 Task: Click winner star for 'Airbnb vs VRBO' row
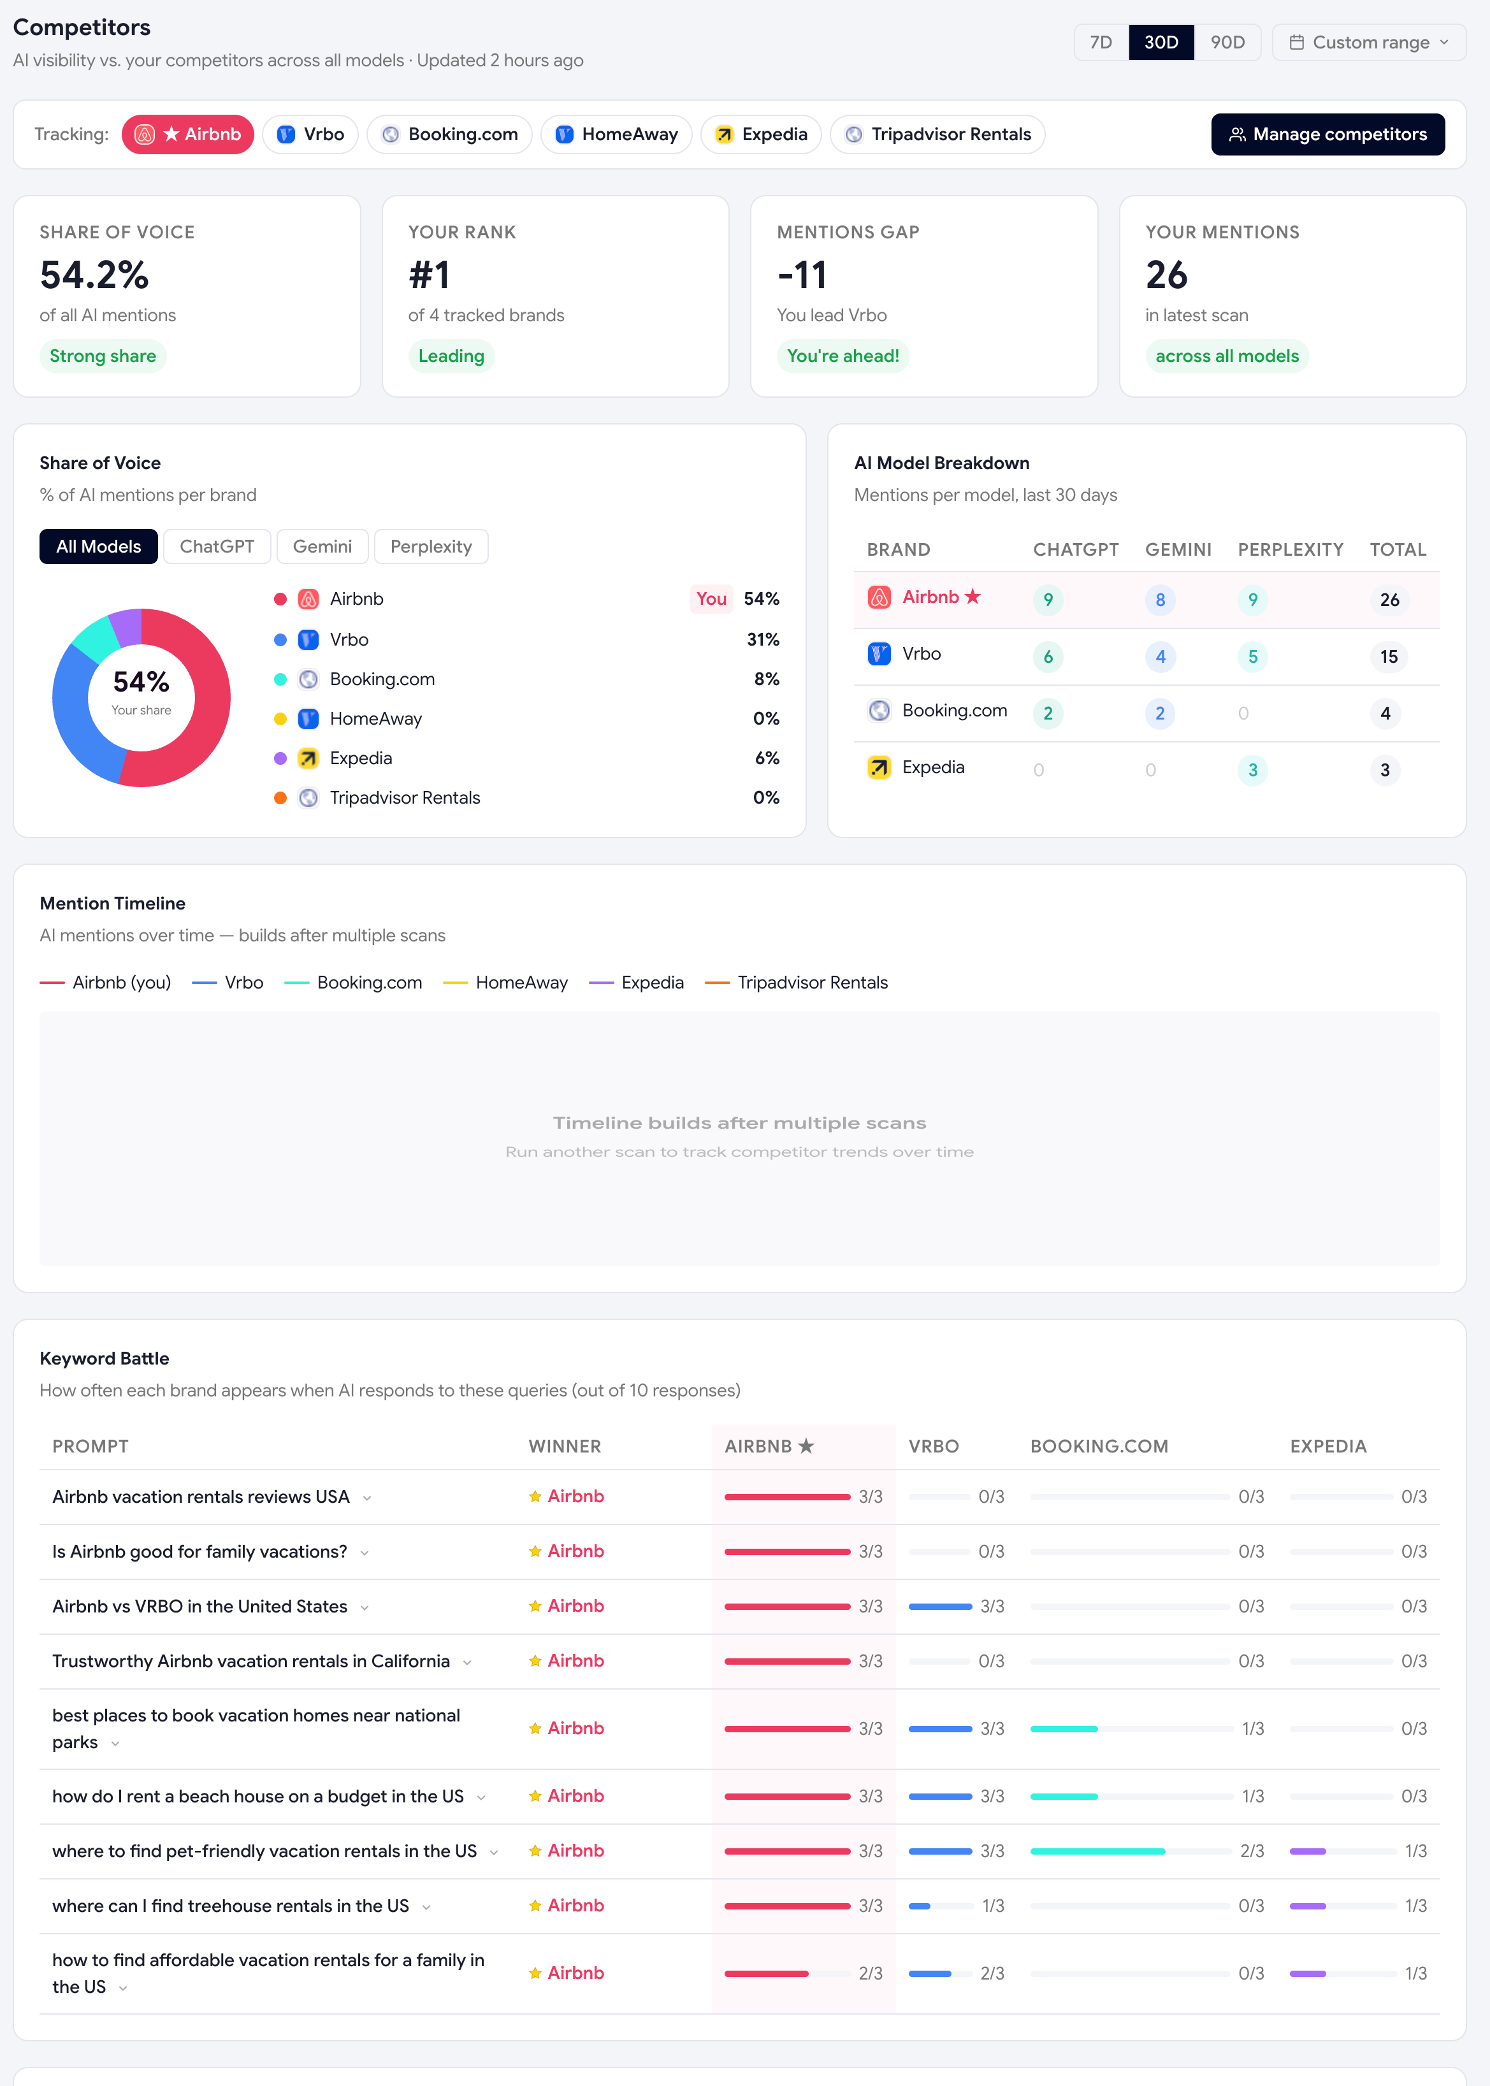click(535, 1606)
